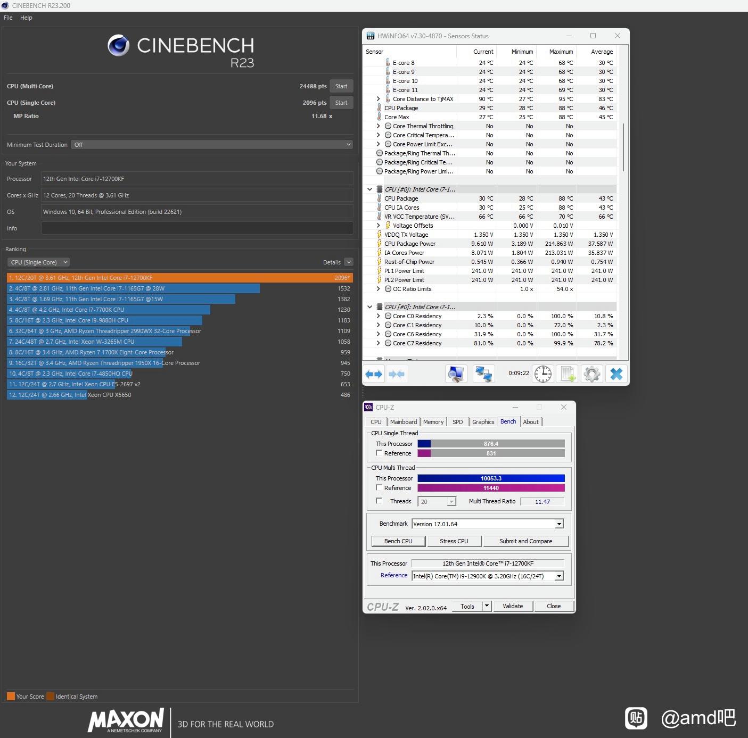Expand Voltage Offsets row in HWiNFO
The width and height of the screenshot is (748, 738).
[x=379, y=226]
